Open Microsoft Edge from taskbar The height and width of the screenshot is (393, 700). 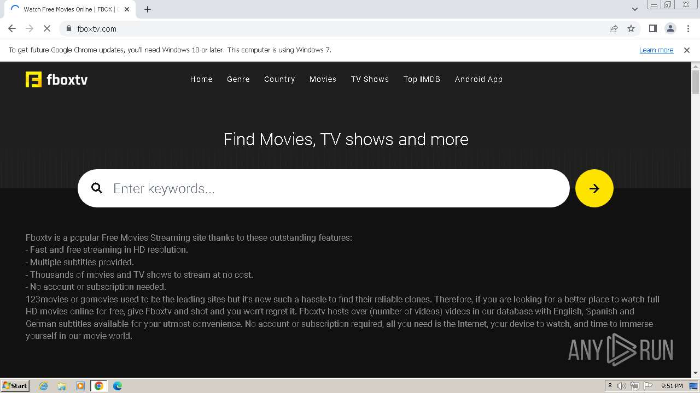pyautogui.click(x=118, y=386)
